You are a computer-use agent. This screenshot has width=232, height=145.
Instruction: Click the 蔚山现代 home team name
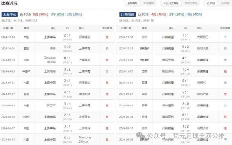point(168,117)
